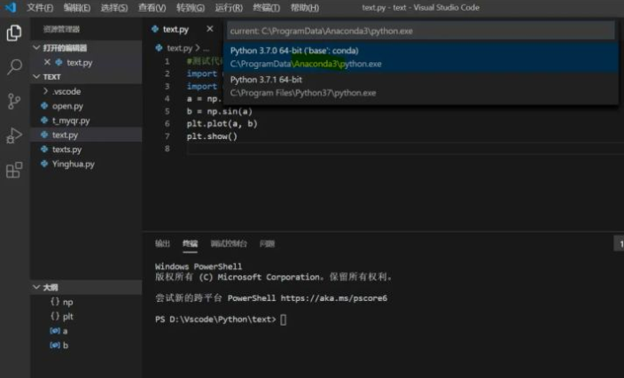Click variable icon beside a in outline
Image resolution: width=624 pixels, height=378 pixels.
55,330
